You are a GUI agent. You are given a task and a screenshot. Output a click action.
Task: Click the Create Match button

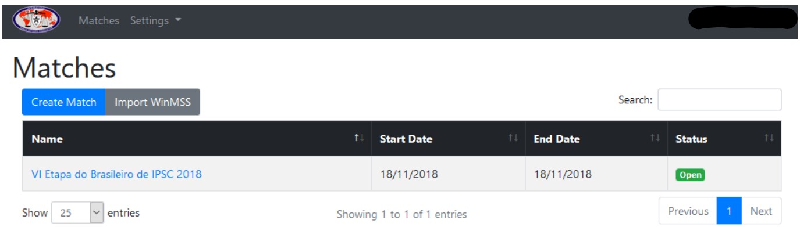[x=64, y=102]
